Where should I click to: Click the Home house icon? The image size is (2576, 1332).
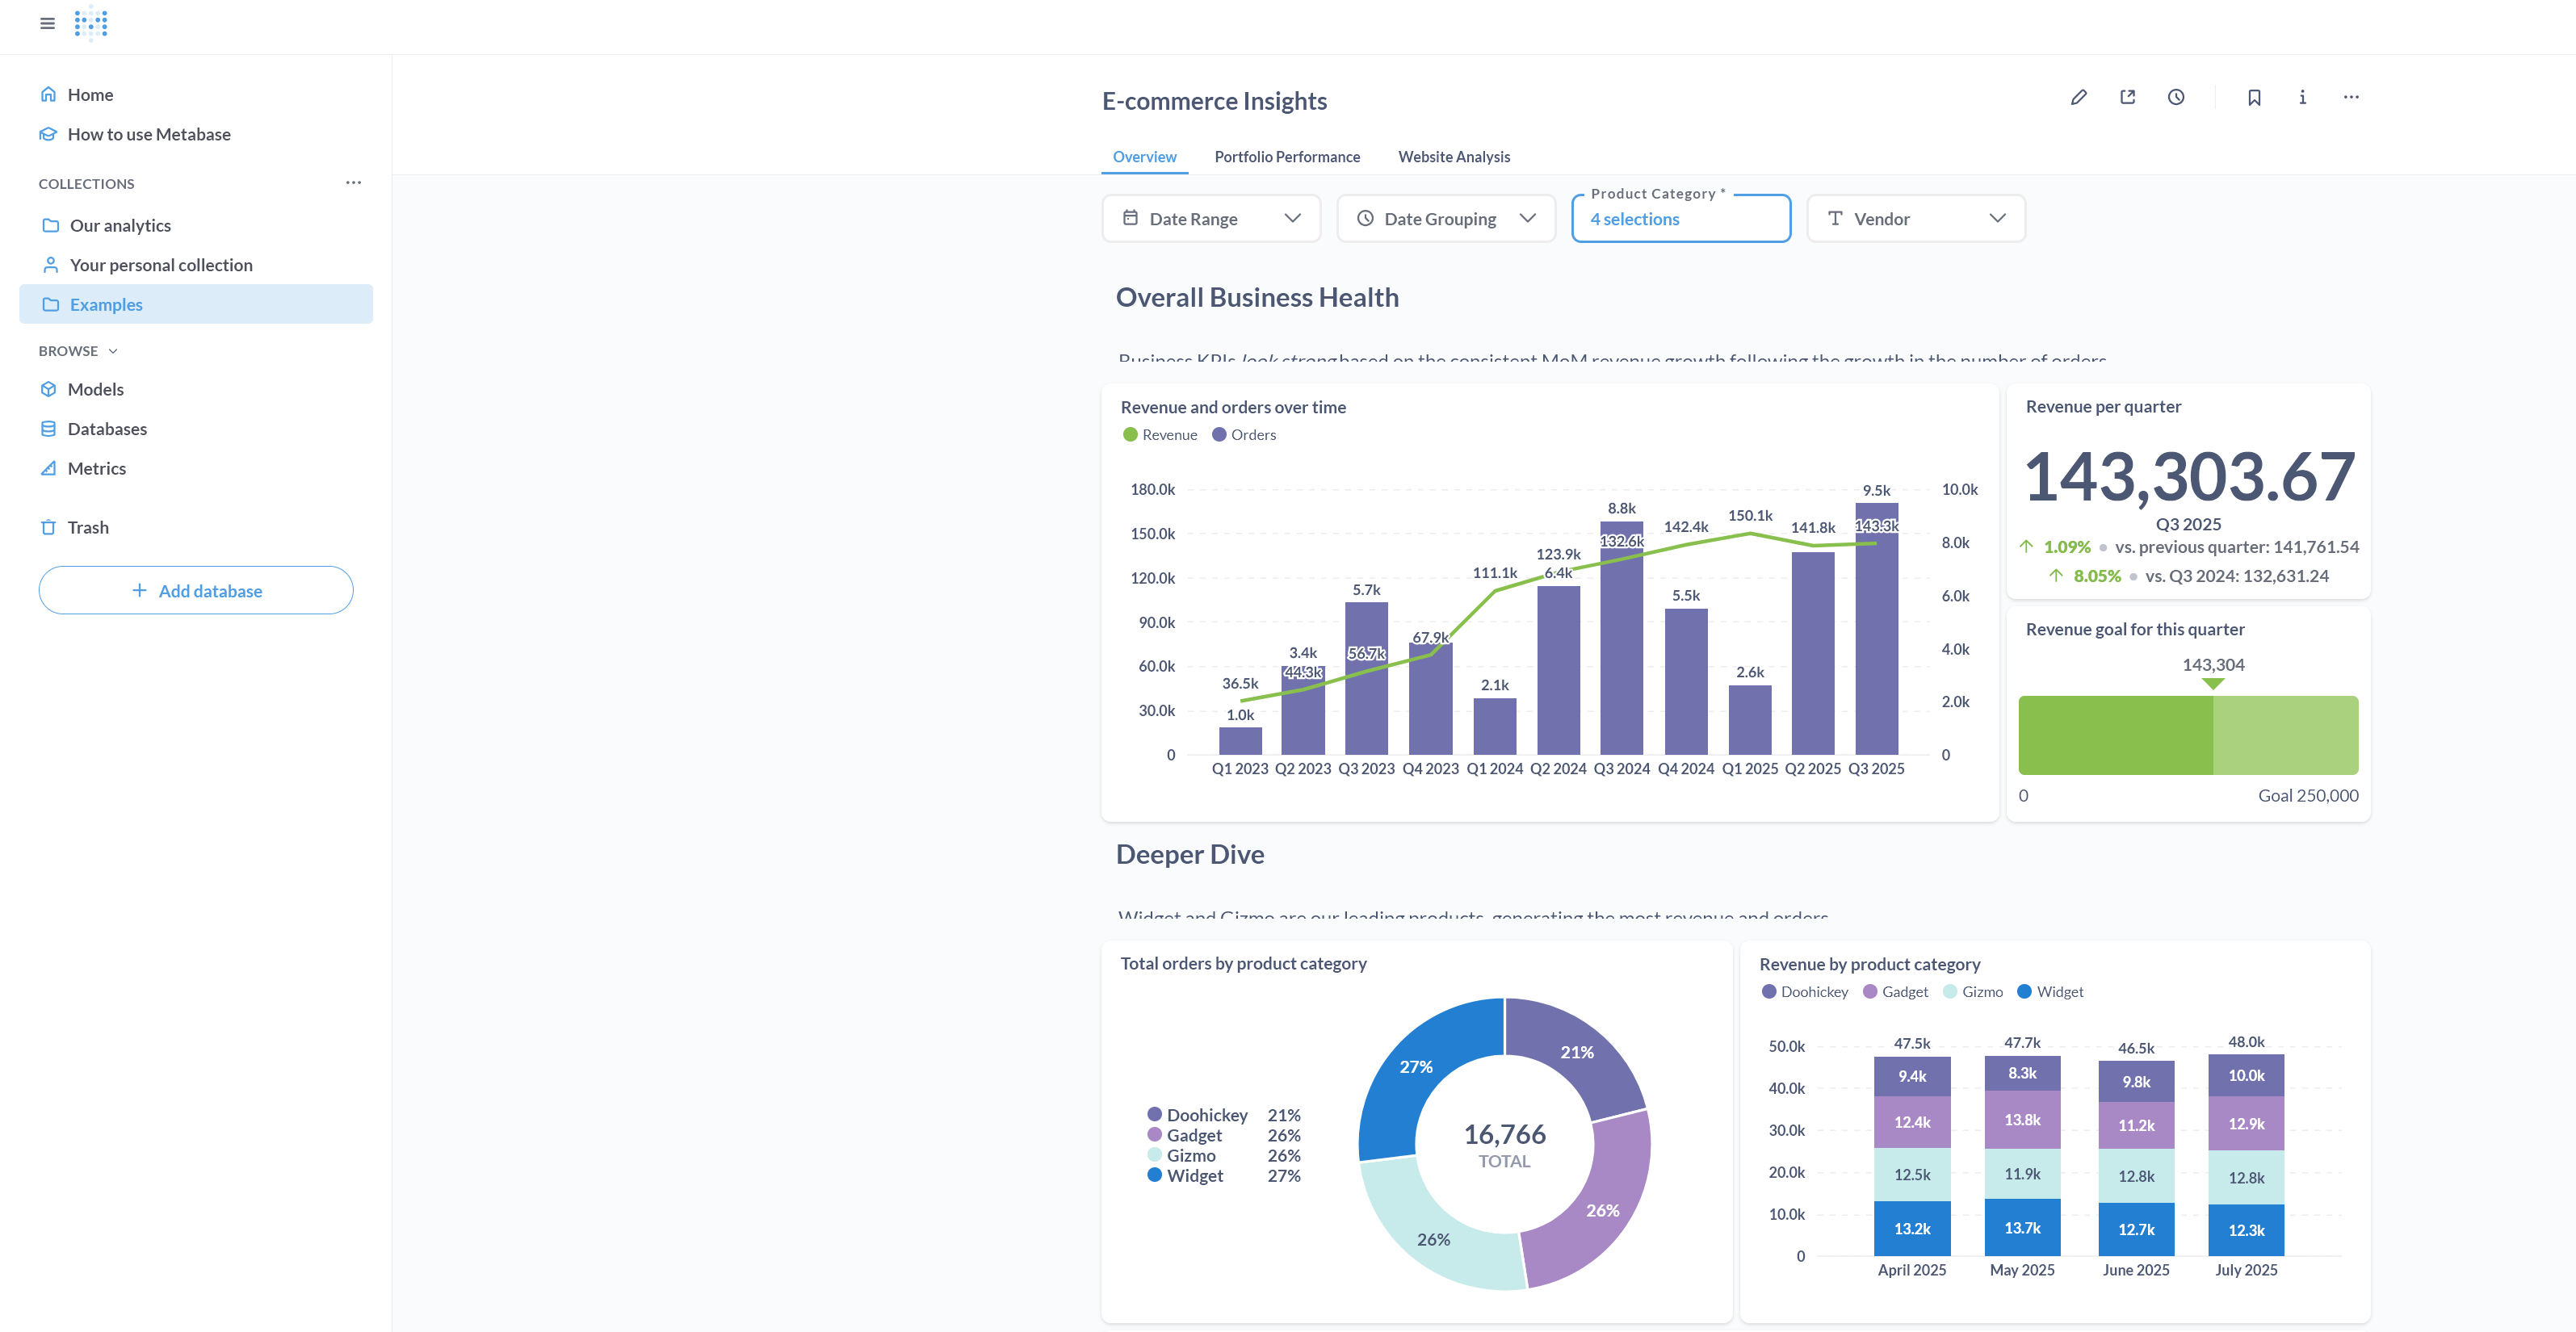(48, 94)
